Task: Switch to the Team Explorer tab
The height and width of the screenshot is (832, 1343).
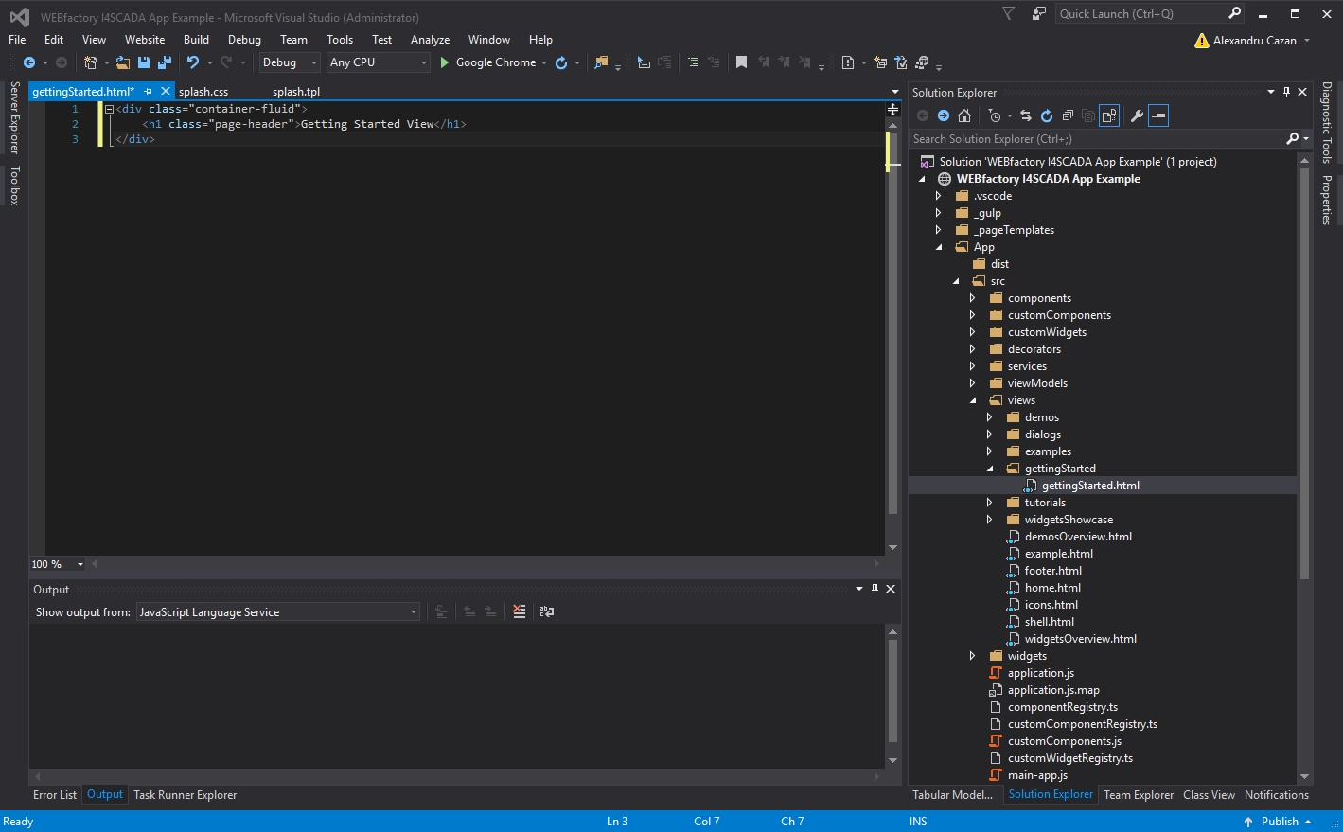Action: [1139, 795]
